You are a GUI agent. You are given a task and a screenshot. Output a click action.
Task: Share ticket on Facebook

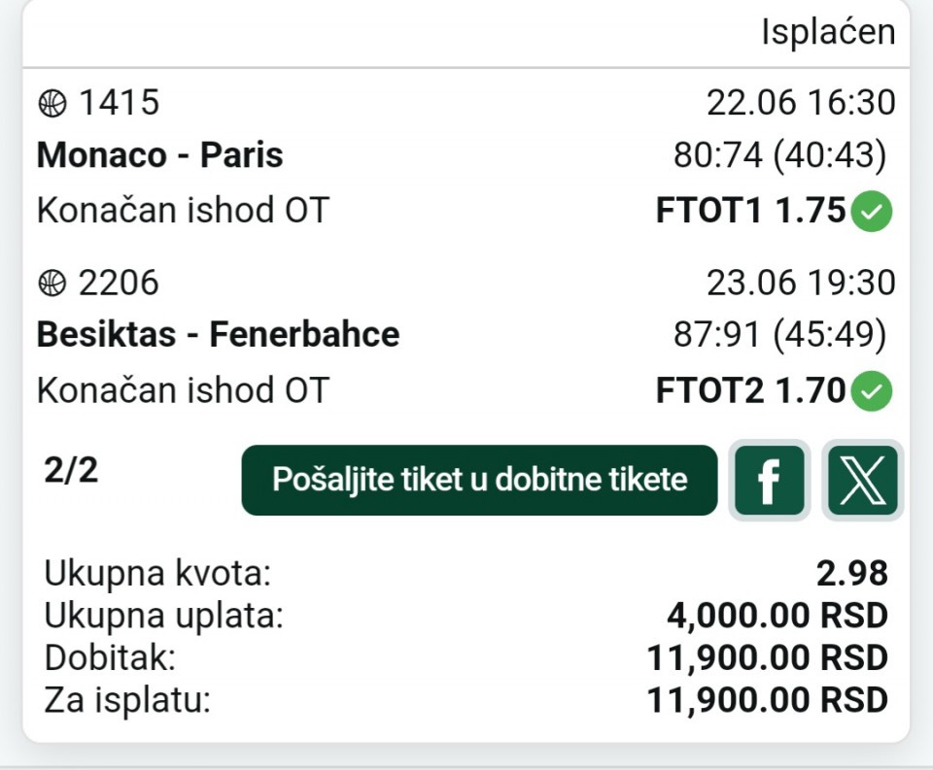pos(770,481)
